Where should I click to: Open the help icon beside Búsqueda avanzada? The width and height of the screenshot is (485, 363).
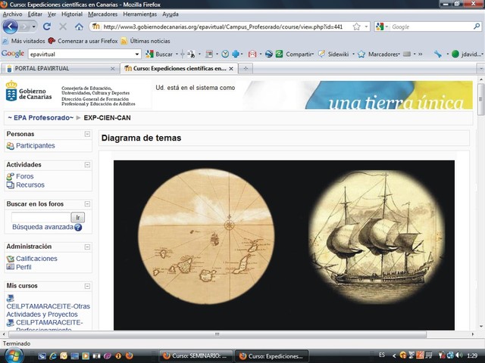(78, 228)
